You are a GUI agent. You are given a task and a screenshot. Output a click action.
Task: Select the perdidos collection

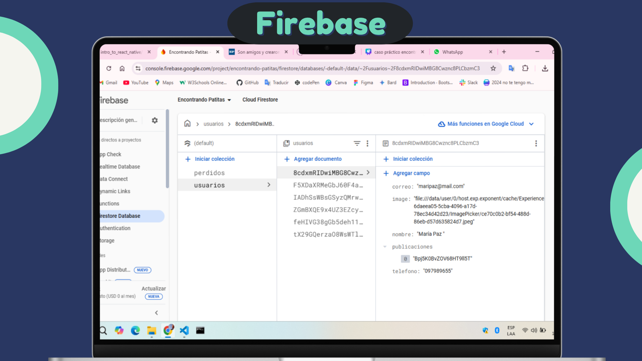[209, 173]
